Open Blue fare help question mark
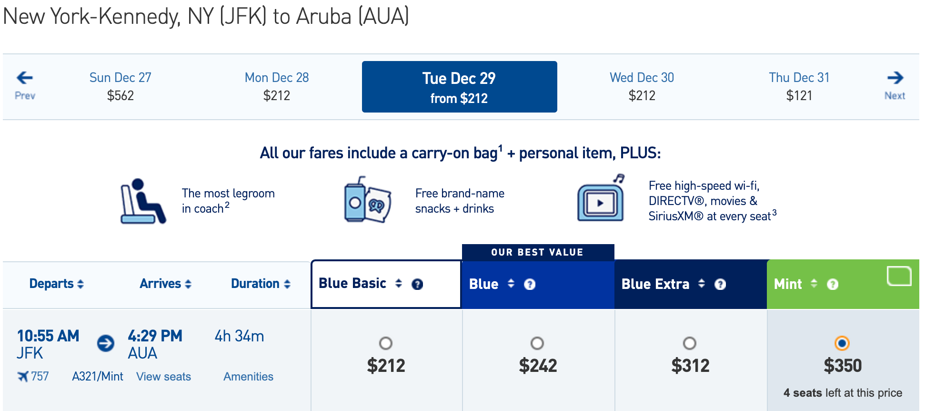 pos(530,284)
